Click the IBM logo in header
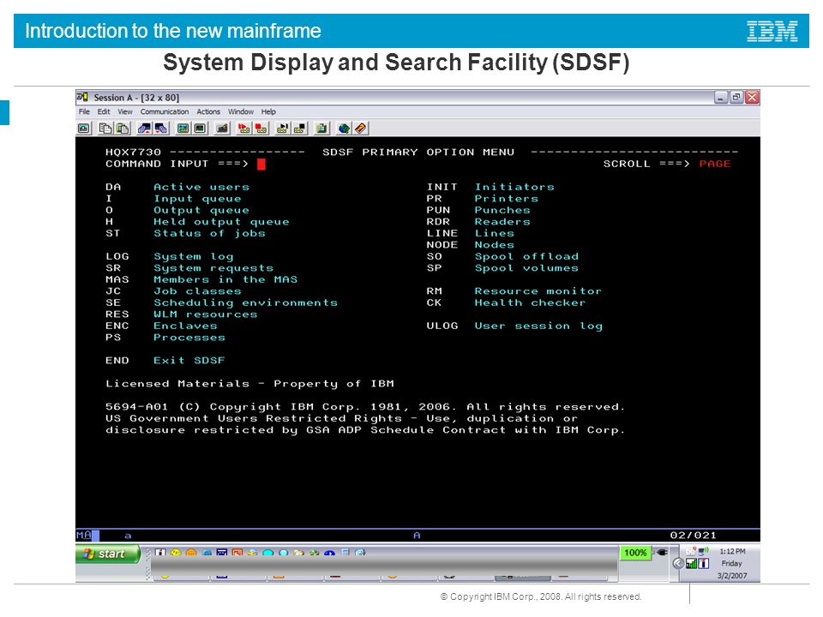 point(772,31)
